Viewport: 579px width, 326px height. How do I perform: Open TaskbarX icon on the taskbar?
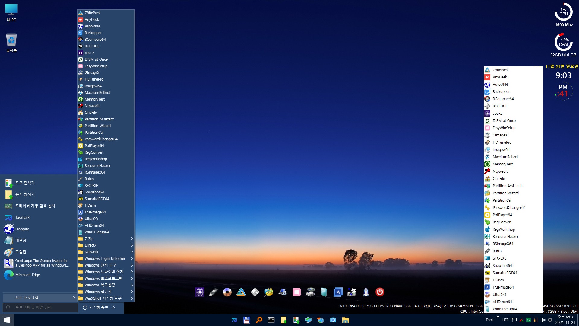(x=234, y=320)
